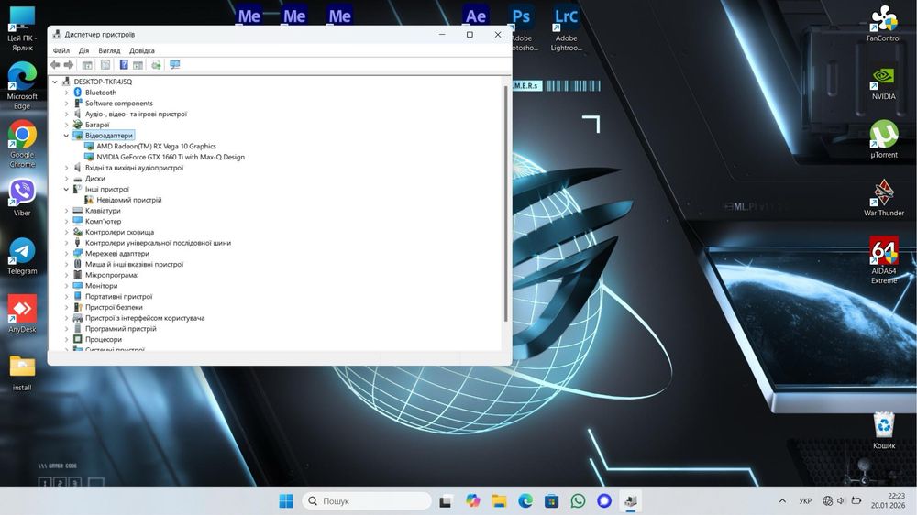Open the Windows Start button
Screen dimensions: 917x515
286,501
